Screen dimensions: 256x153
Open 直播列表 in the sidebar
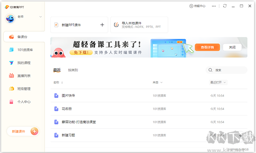click(x=24, y=76)
